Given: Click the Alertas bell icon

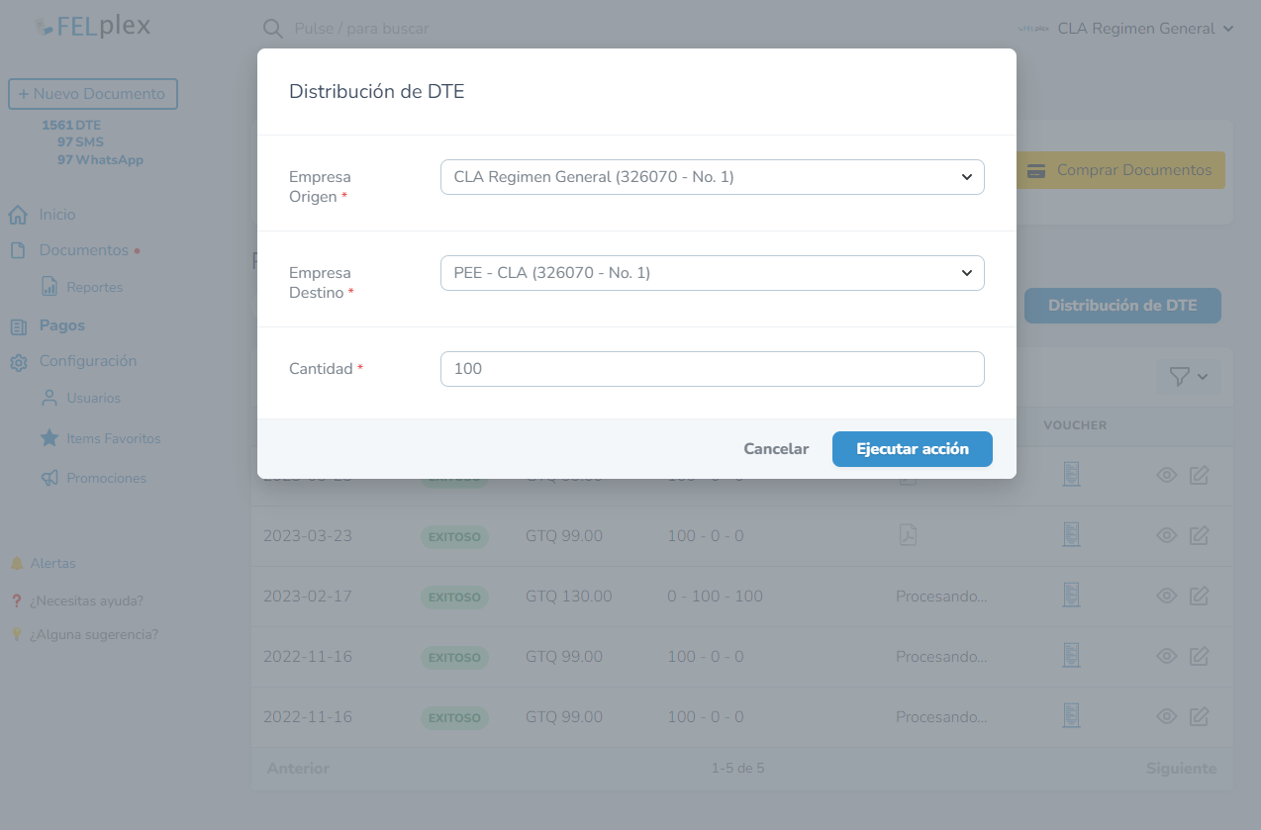Looking at the screenshot, I should (16, 562).
